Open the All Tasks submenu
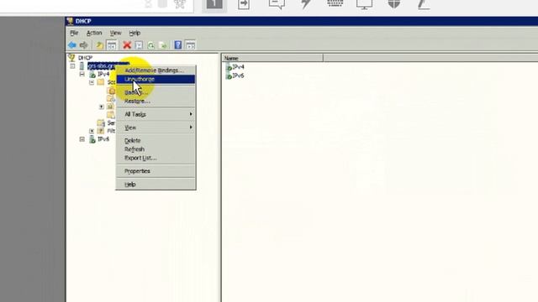 [156, 114]
